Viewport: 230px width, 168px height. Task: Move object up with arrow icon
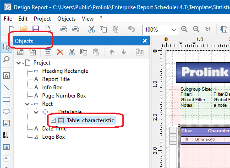(112, 52)
